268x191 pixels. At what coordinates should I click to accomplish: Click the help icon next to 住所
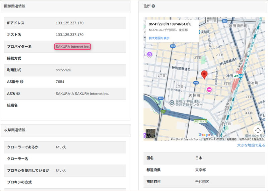coord(153,6)
